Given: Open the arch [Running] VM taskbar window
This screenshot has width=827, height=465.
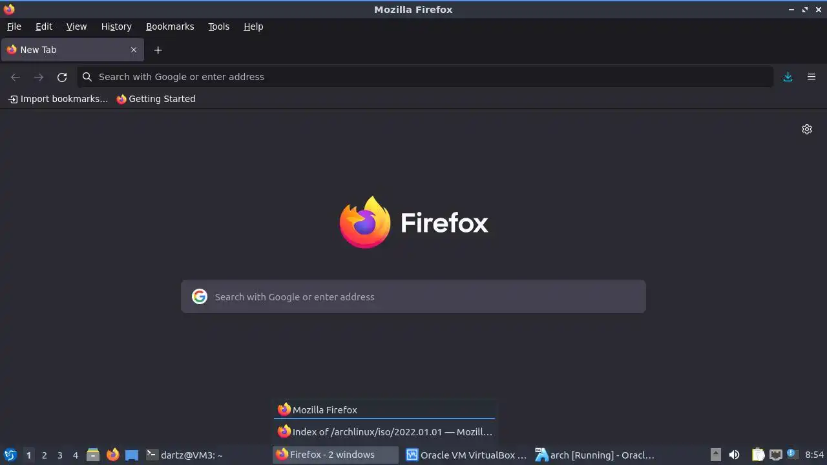Looking at the screenshot, I should [595, 455].
